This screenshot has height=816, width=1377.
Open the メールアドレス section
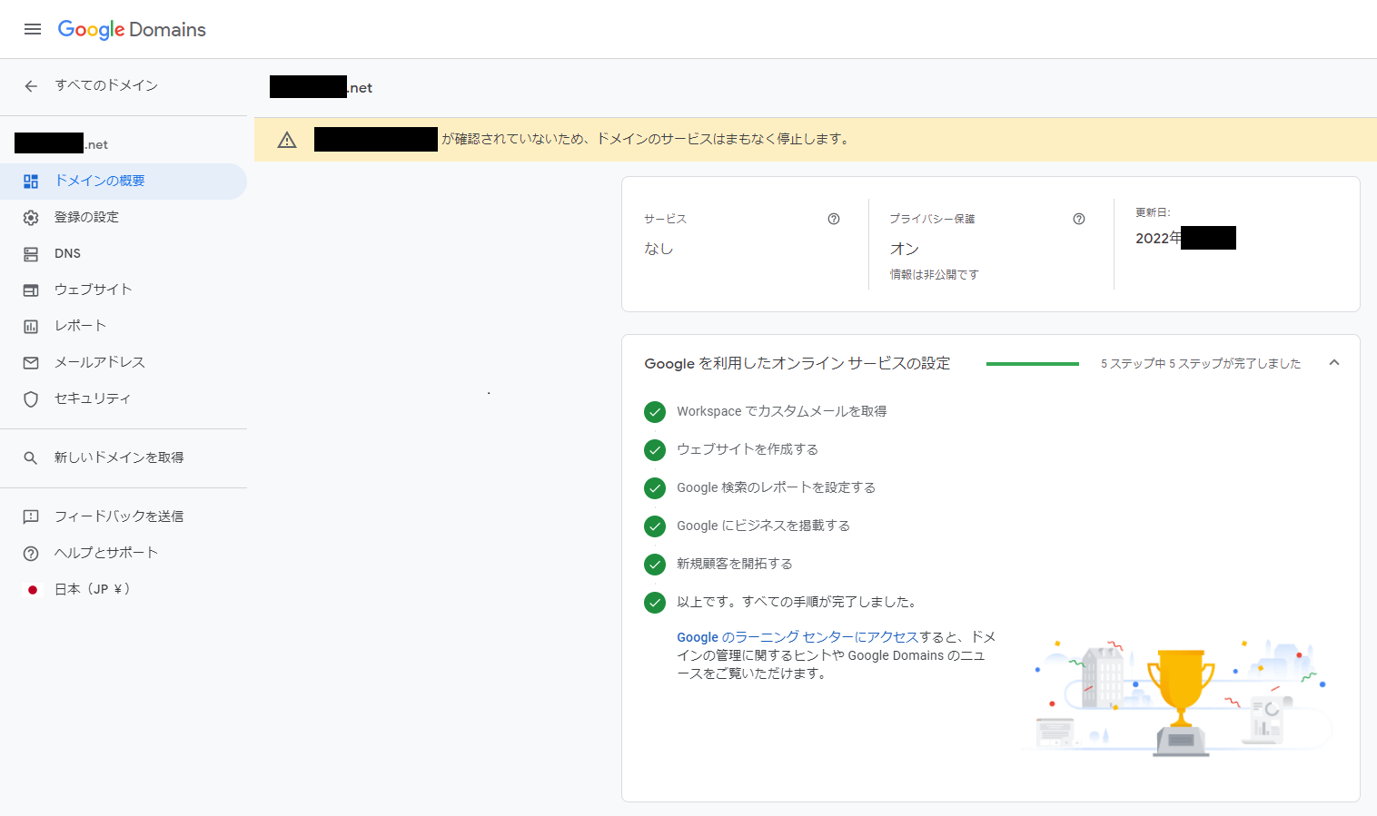pos(98,361)
